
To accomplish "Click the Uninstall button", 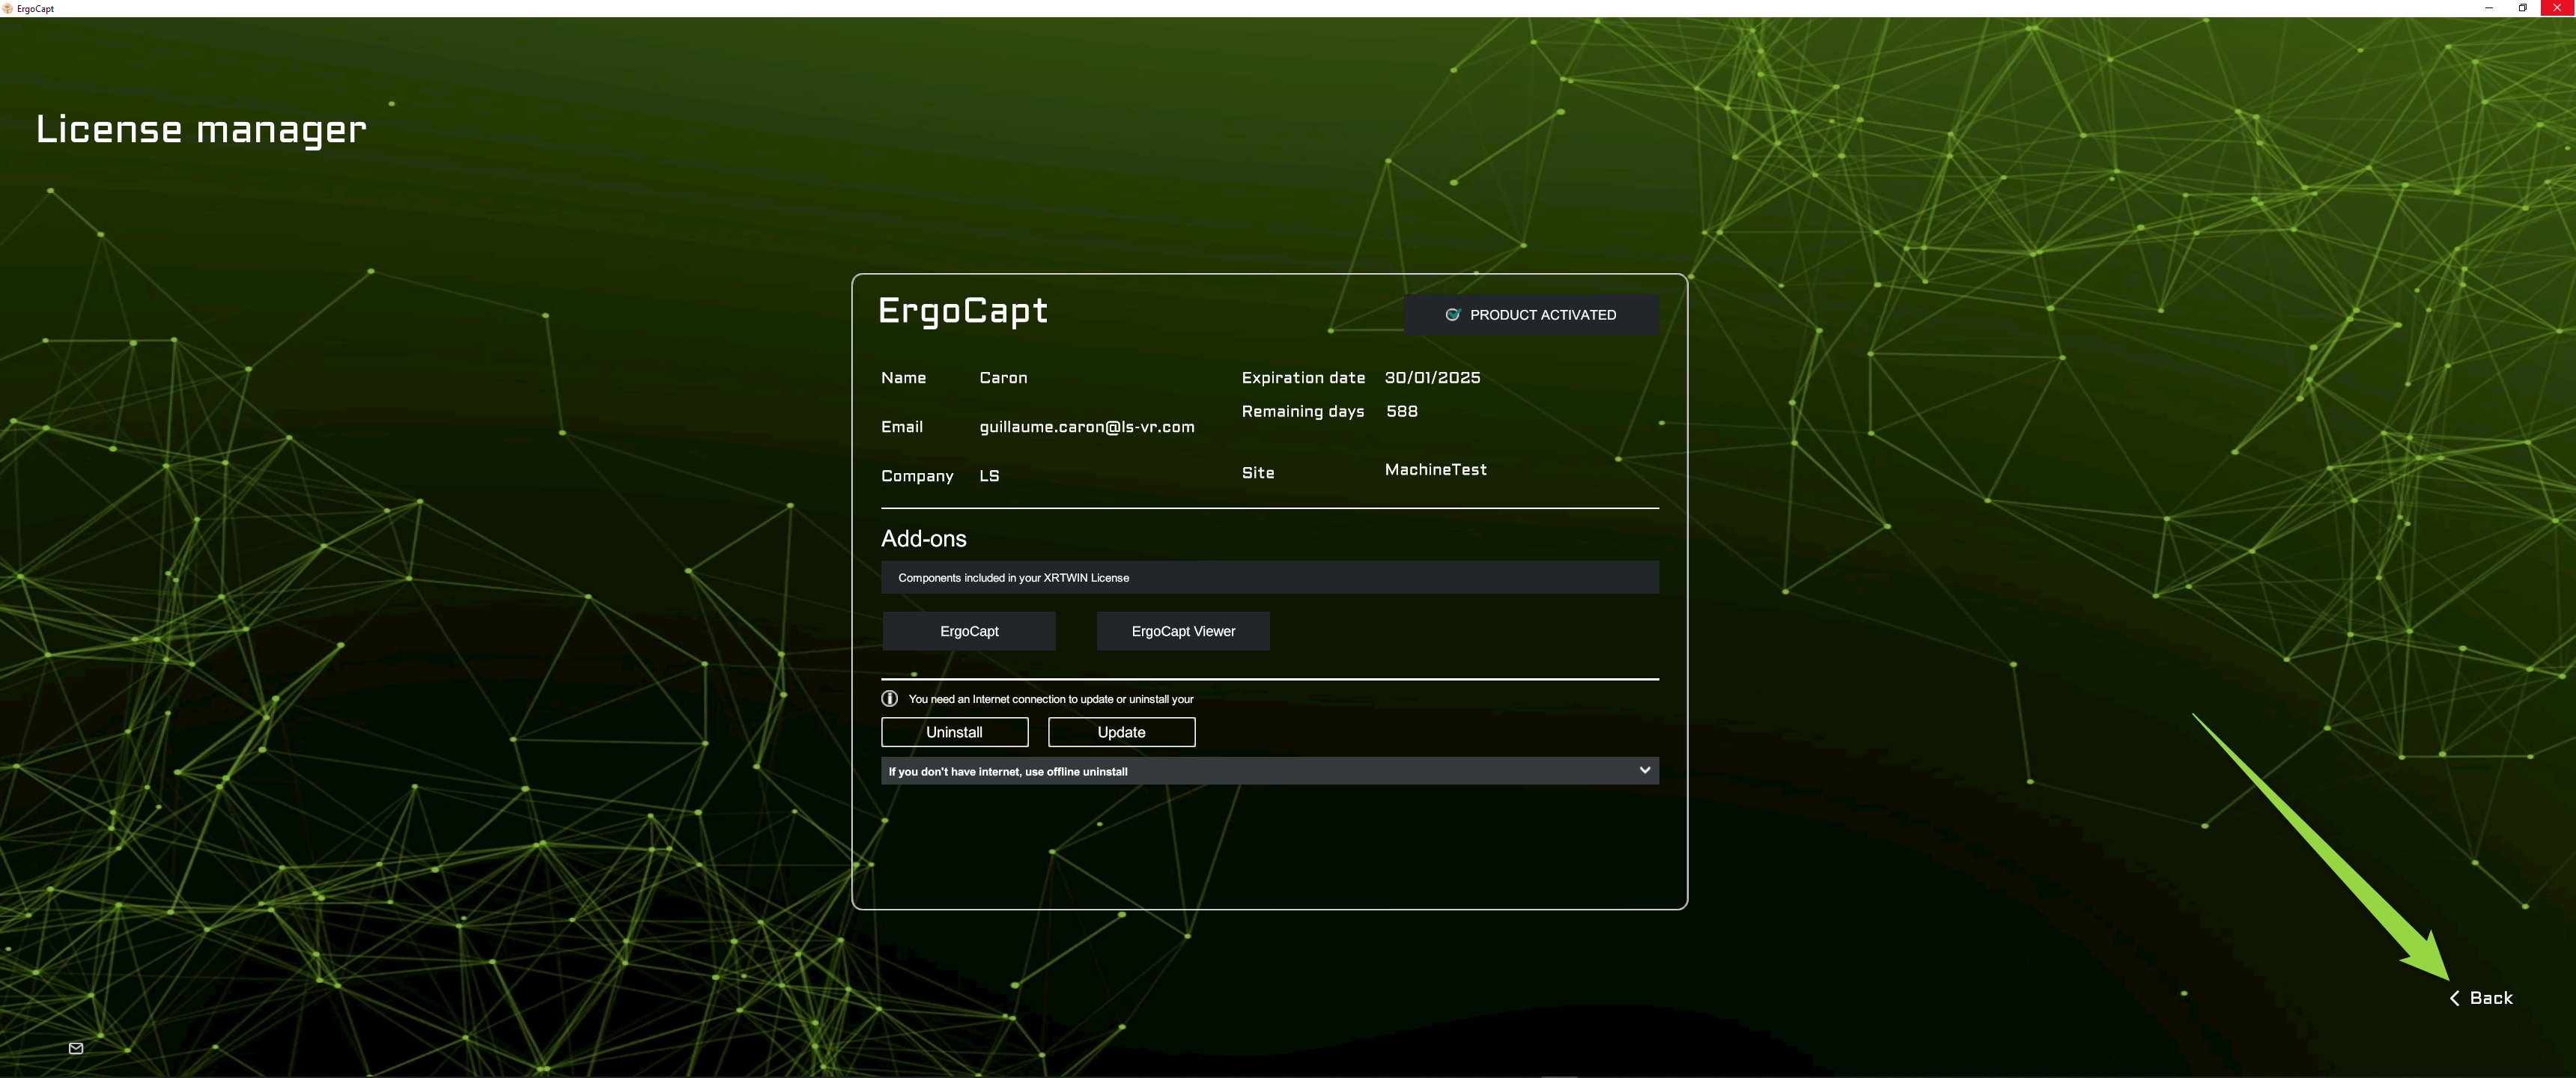I will click(x=954, y=732).
